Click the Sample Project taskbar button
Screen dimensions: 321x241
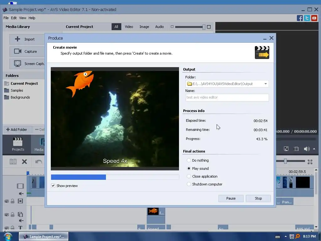(x=44, y=237)
